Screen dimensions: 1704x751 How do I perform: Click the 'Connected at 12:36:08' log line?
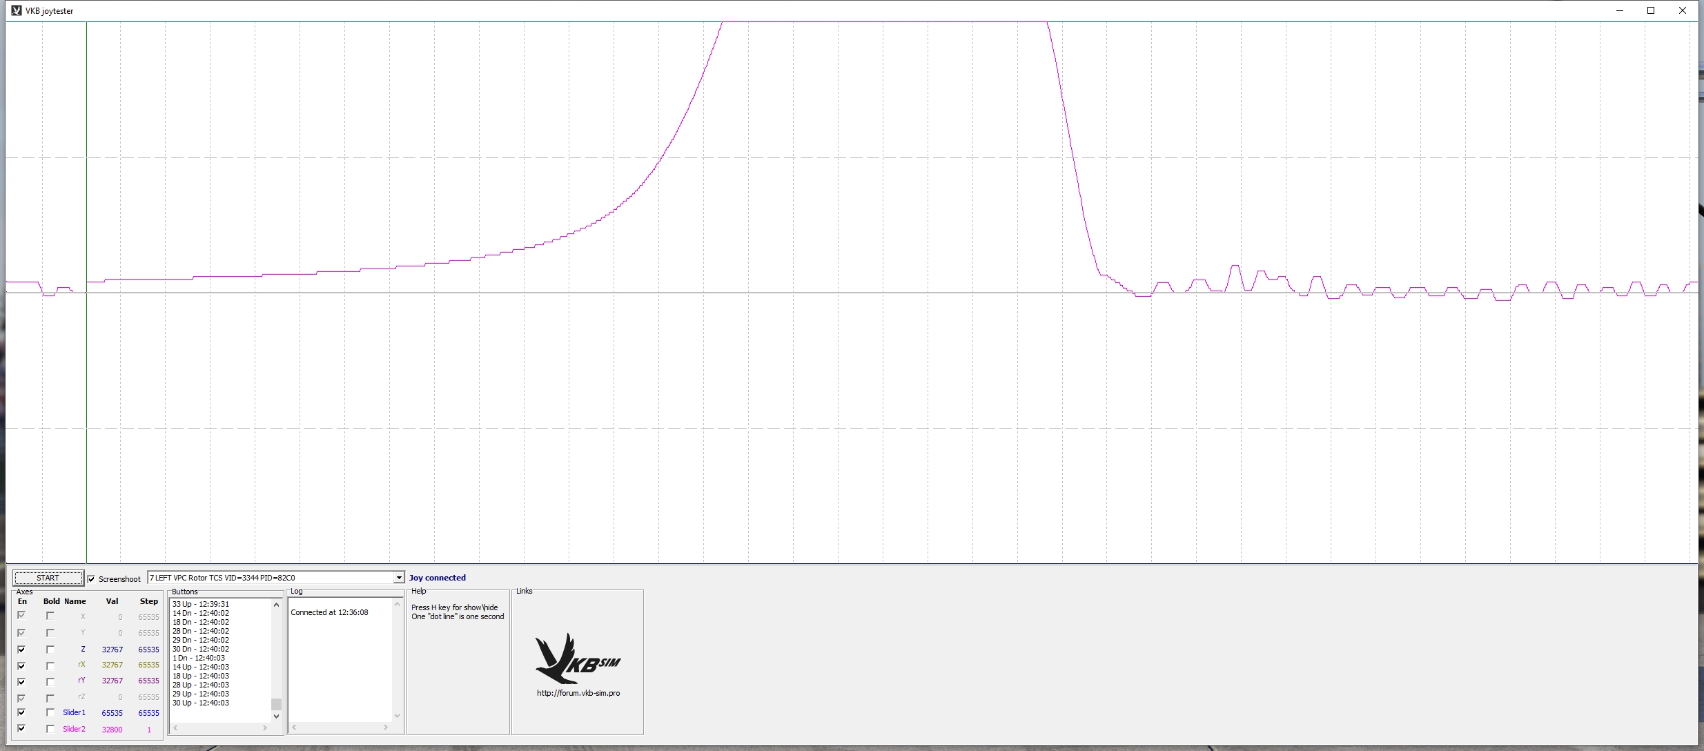(329, 612)
